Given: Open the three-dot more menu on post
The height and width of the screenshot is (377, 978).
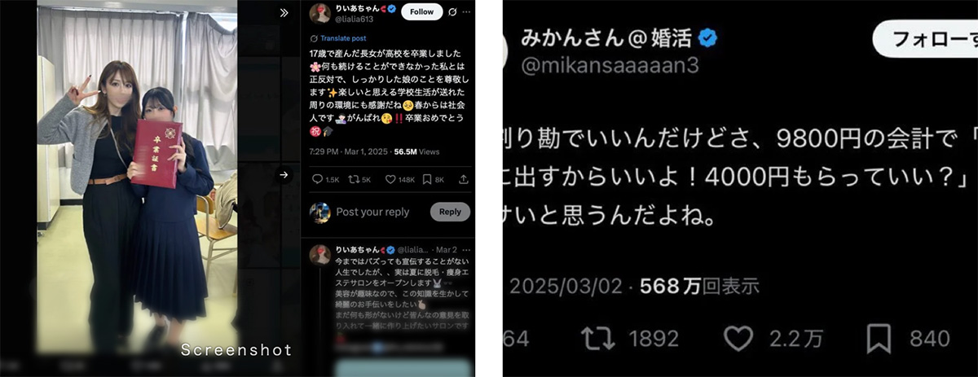Looking at the screenshot, I should [x=467, y=12].
